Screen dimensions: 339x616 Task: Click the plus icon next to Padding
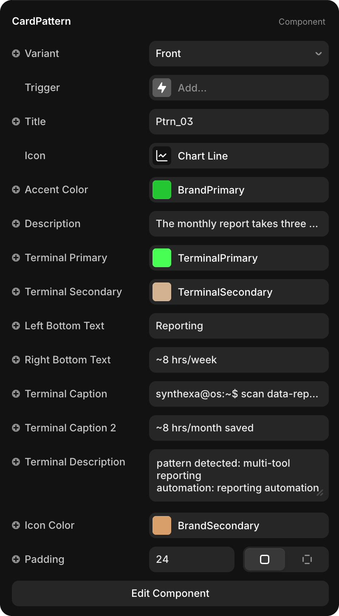point(16,559)
